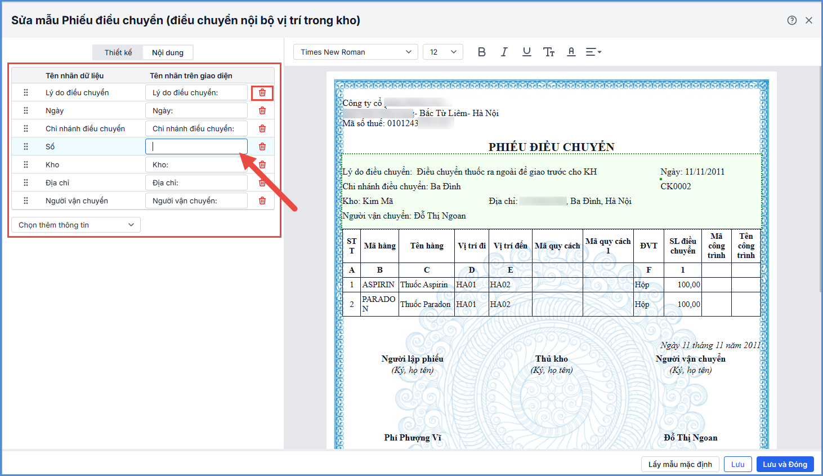823x476 pixels.
Task: Click drag handle of 'Kho' row
Action: [x=26, y=164]
